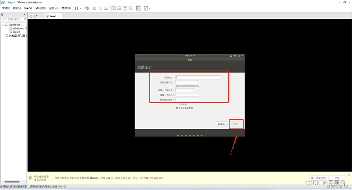Collapse the My Computer tree node

(3, 25)
